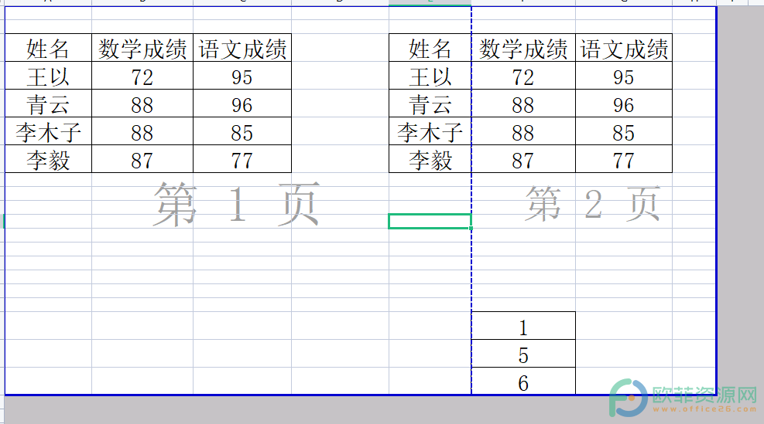This screenshot has width=764, height=424.
Task: Select the bordered cell containing 1
Action: click(523, 326)
